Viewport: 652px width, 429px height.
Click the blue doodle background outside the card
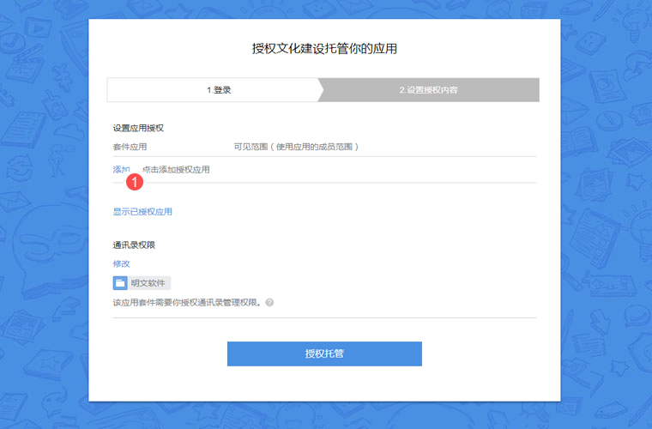(x=43, y=214)
